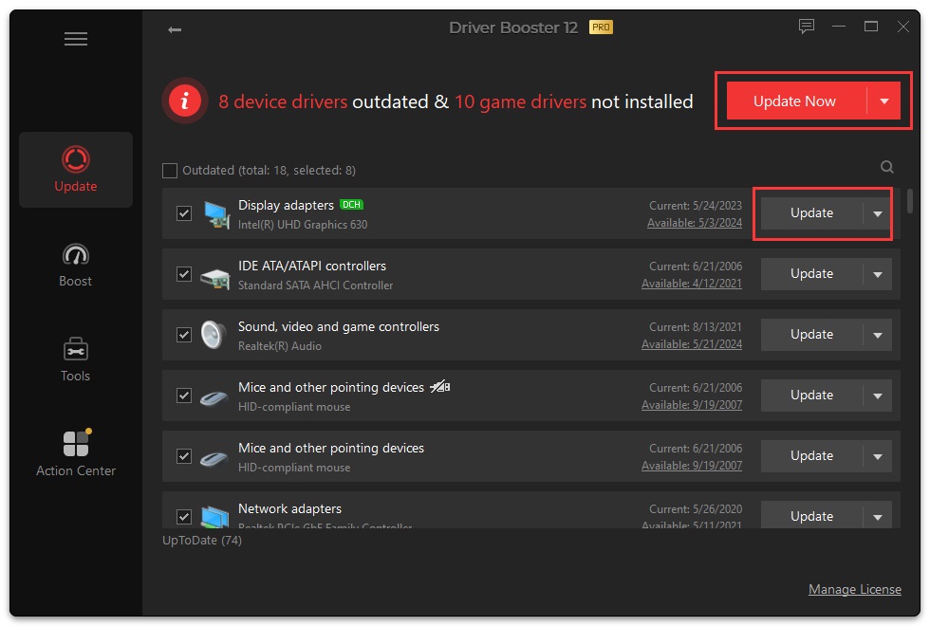Open the hamburger menu icon
930x626 pixels.
tap(76, 39)
